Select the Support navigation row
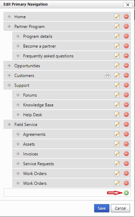The width and height of the screenshot is (135, 217). coord(67,85)
